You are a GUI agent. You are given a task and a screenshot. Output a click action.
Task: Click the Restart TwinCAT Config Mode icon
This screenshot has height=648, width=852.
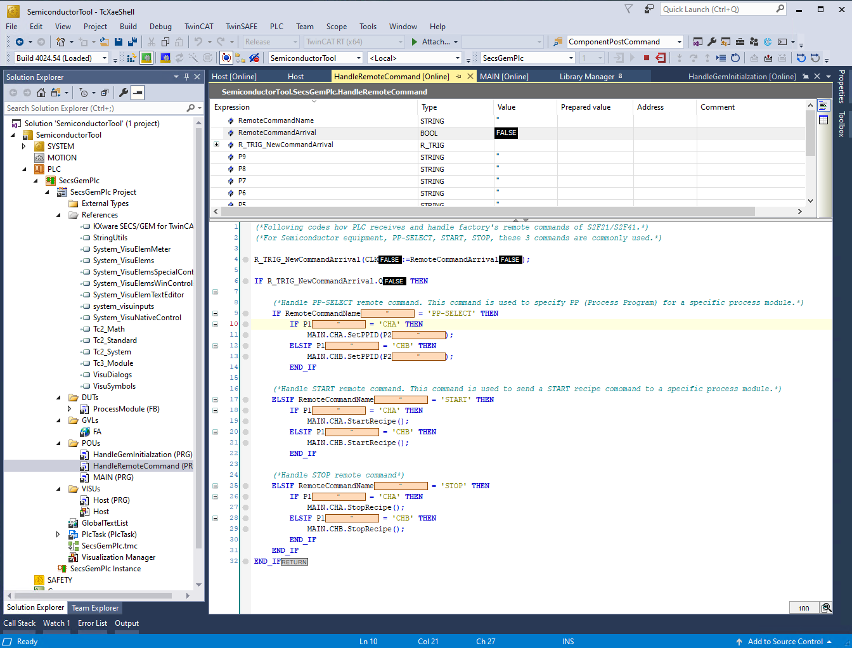[x=165, y=58]
